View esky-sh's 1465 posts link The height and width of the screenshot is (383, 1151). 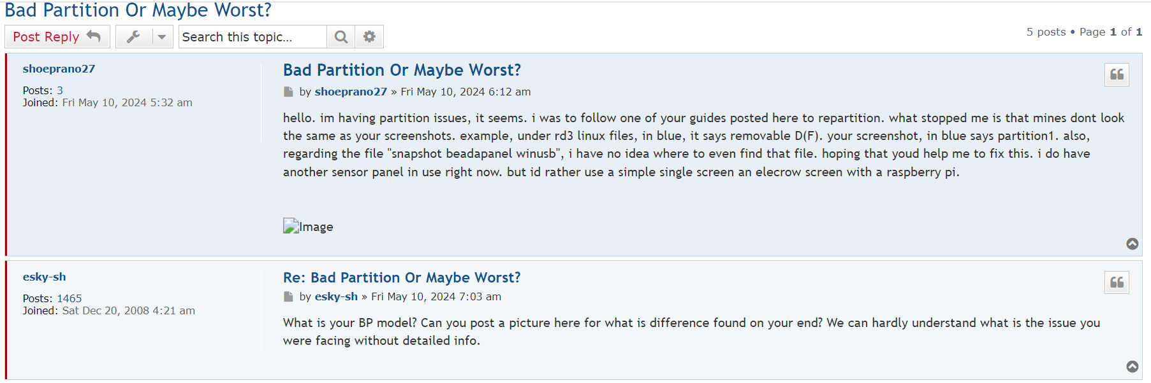point(70,298)
